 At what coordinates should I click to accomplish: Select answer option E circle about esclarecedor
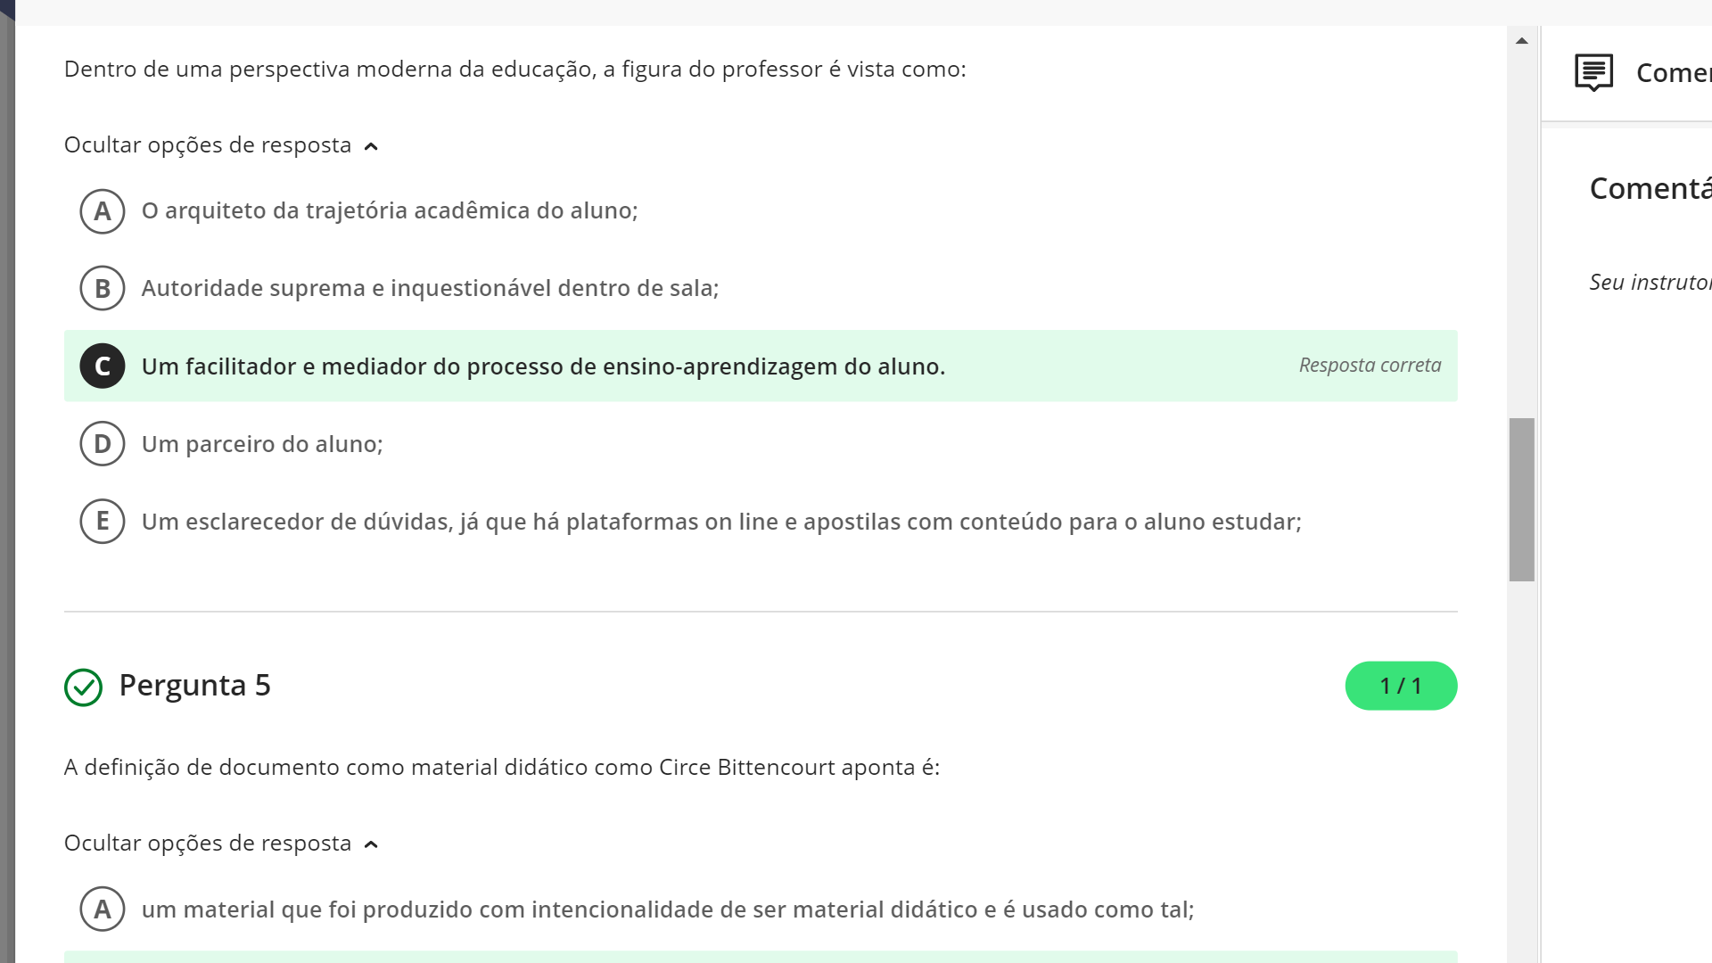(x=103, y=522)
